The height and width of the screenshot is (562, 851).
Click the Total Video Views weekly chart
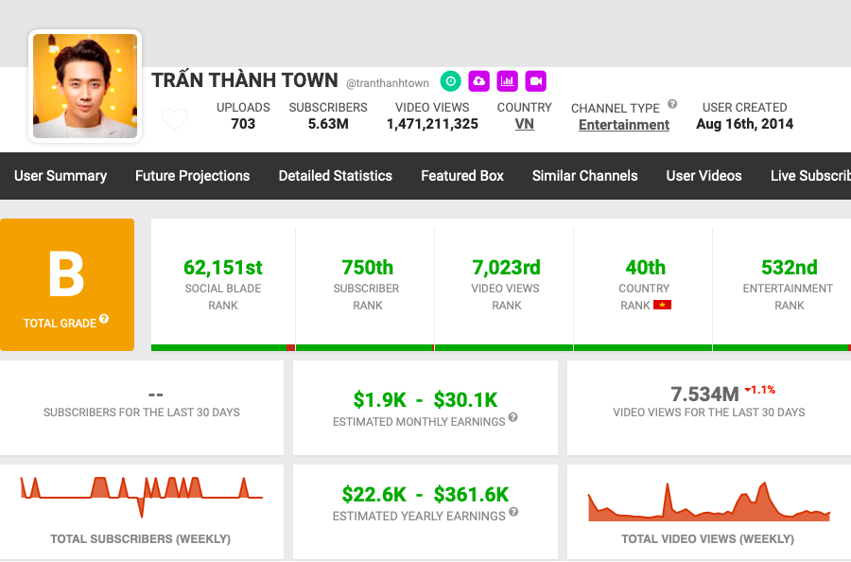coord(708,504)
